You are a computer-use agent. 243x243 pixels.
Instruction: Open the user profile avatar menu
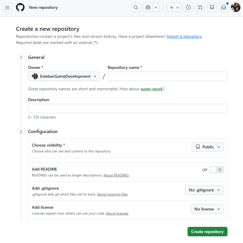[x=236, y=8]
